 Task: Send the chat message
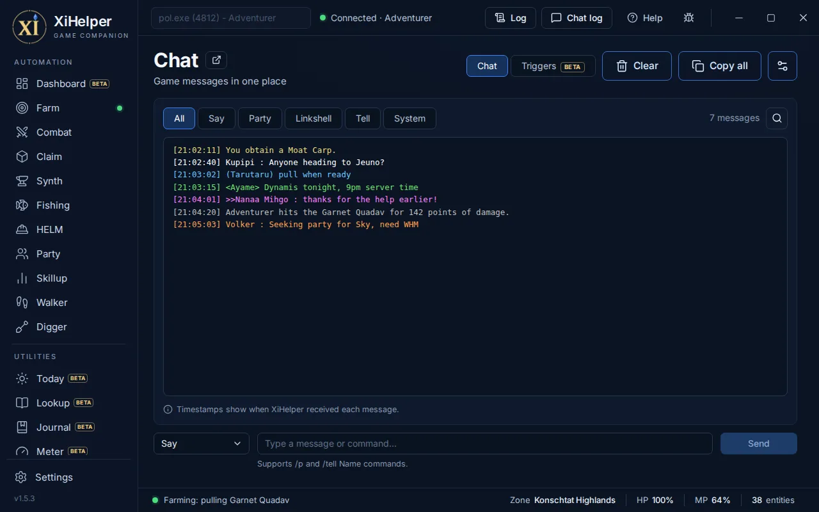pos(759,444)
